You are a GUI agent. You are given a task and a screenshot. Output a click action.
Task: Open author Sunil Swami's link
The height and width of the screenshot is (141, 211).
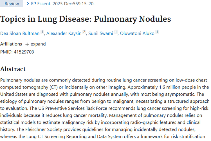tap(101, 33)
